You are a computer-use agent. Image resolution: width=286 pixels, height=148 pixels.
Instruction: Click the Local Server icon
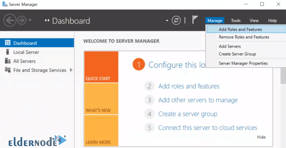[8, 52]
